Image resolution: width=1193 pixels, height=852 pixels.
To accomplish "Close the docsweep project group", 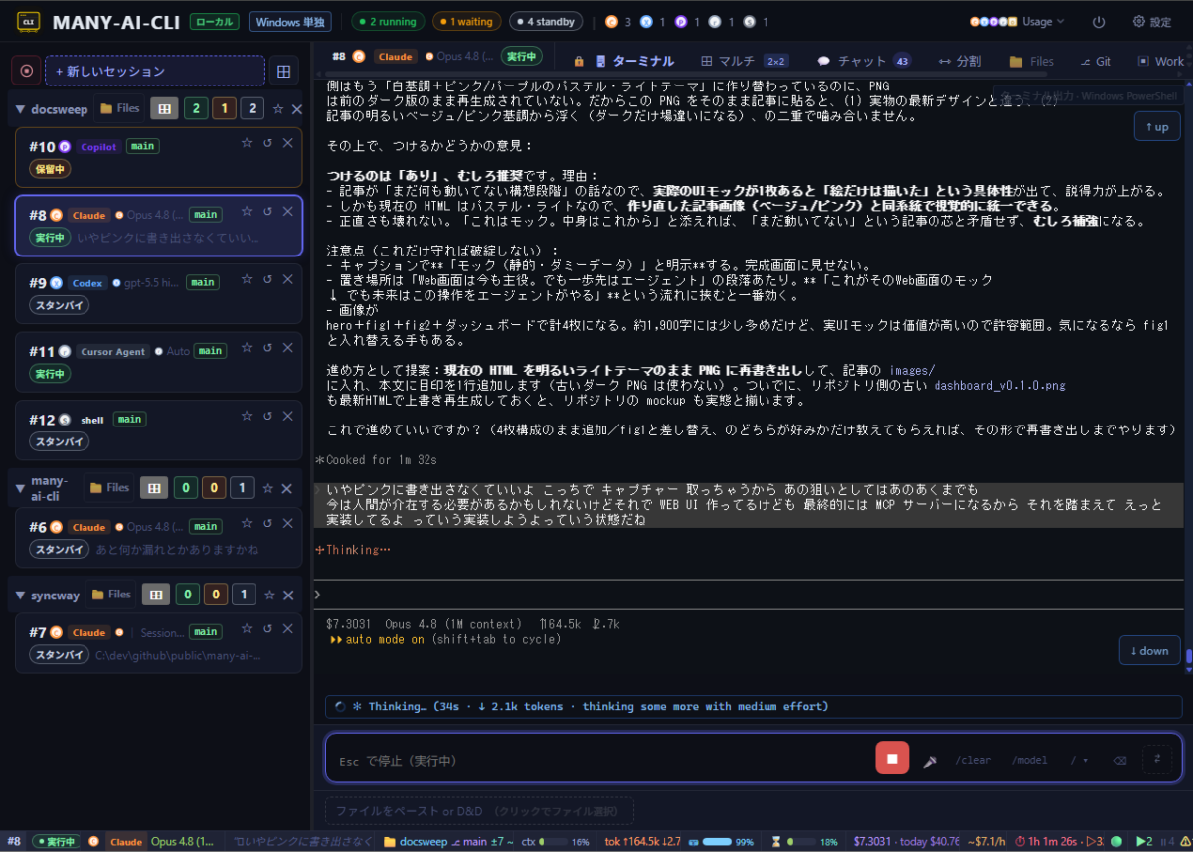I will coord(296,109).
